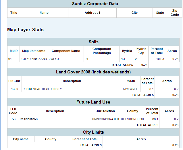Click the Land Cover 2008 section header
Image resolution: width=183 pixels, height=150 pixels.
(x=93, y=72)
